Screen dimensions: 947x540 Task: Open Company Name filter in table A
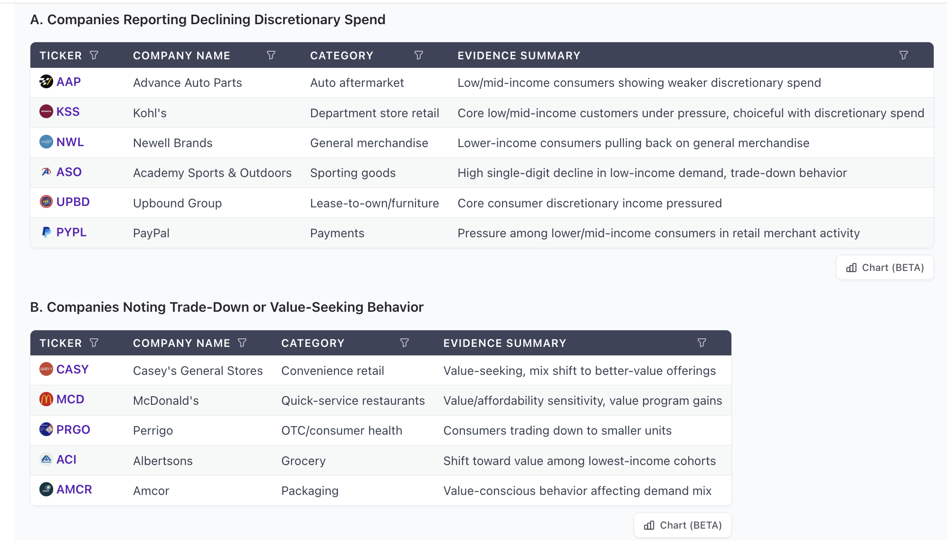click(x=271, y=56)
